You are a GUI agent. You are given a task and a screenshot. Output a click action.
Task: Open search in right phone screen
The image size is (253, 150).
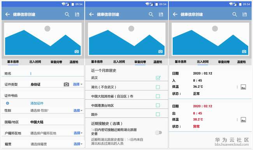coord(235,14)
